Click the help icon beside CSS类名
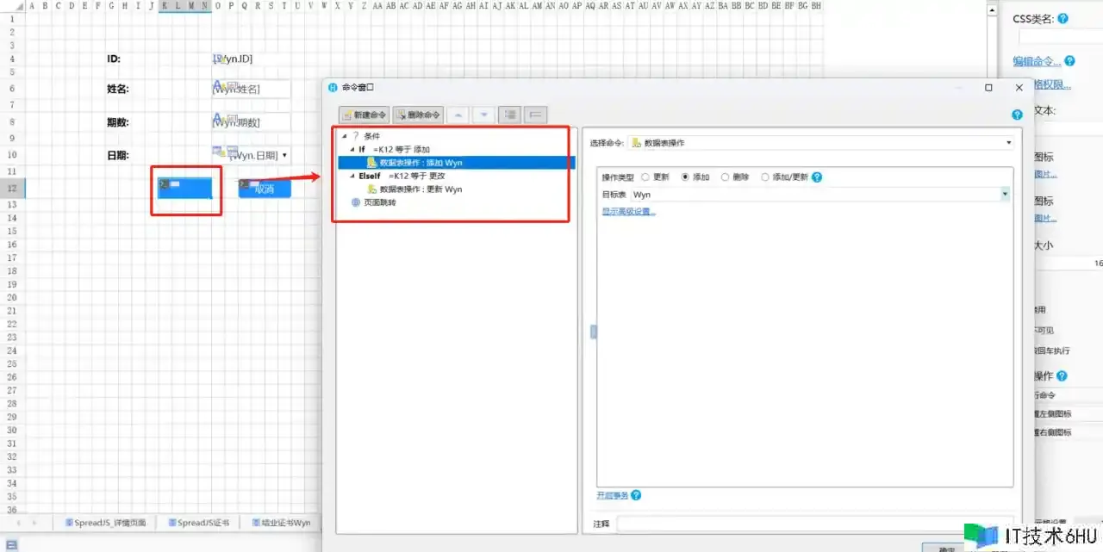 [x=1062, y=18]
